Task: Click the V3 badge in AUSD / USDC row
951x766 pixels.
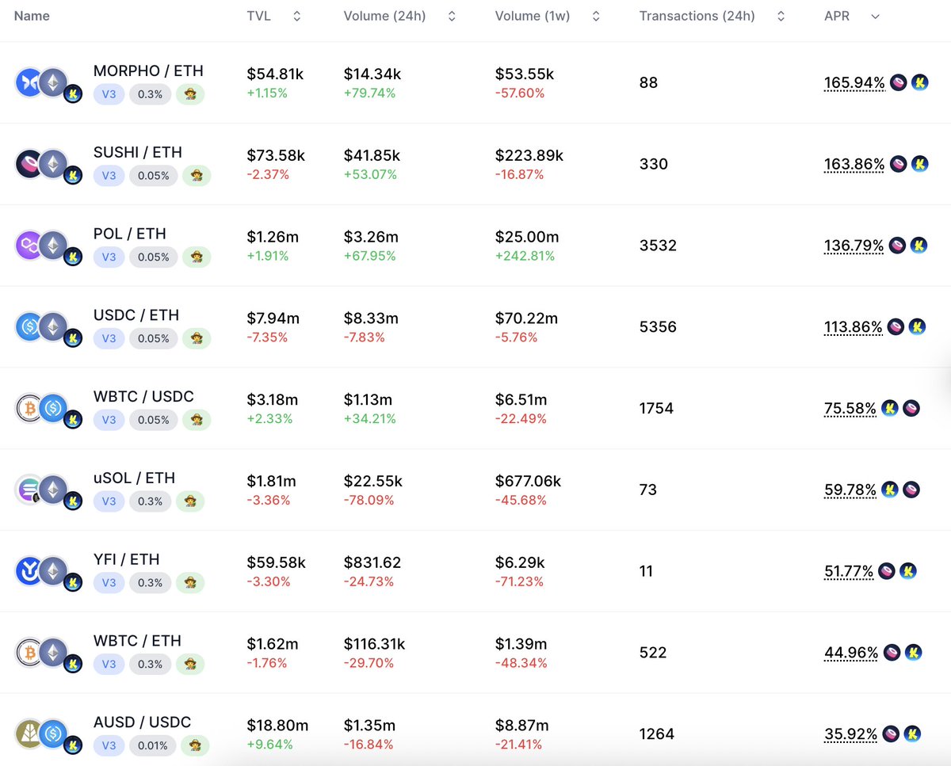Action: click(109, 745)
